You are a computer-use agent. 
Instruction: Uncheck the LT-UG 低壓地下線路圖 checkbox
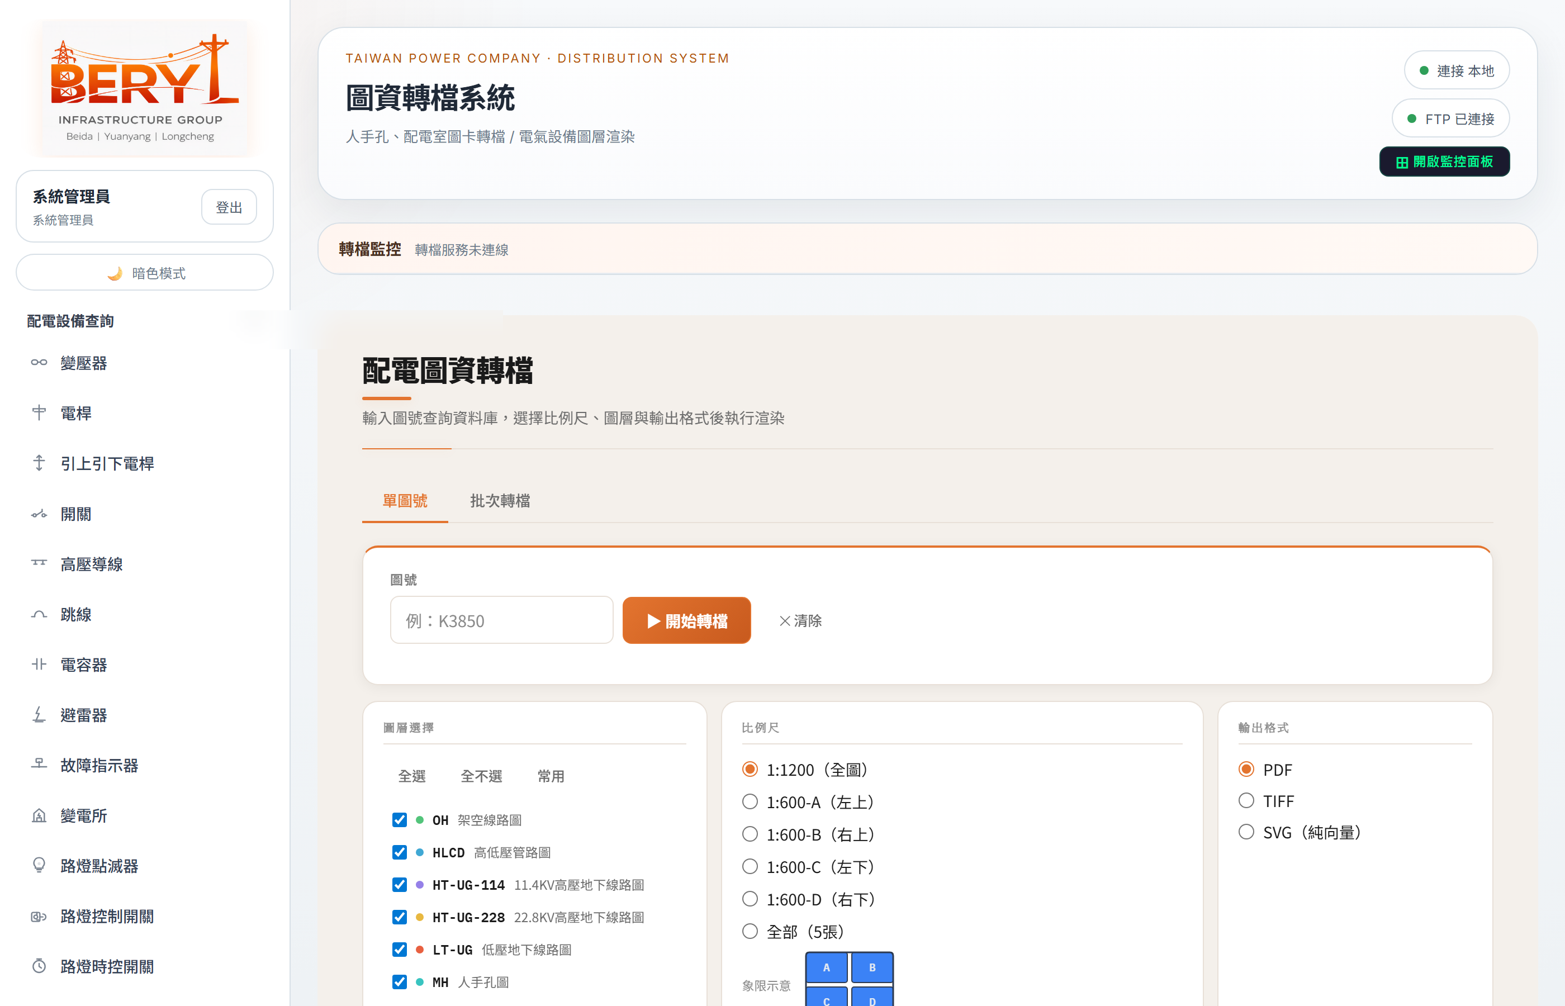399,949
